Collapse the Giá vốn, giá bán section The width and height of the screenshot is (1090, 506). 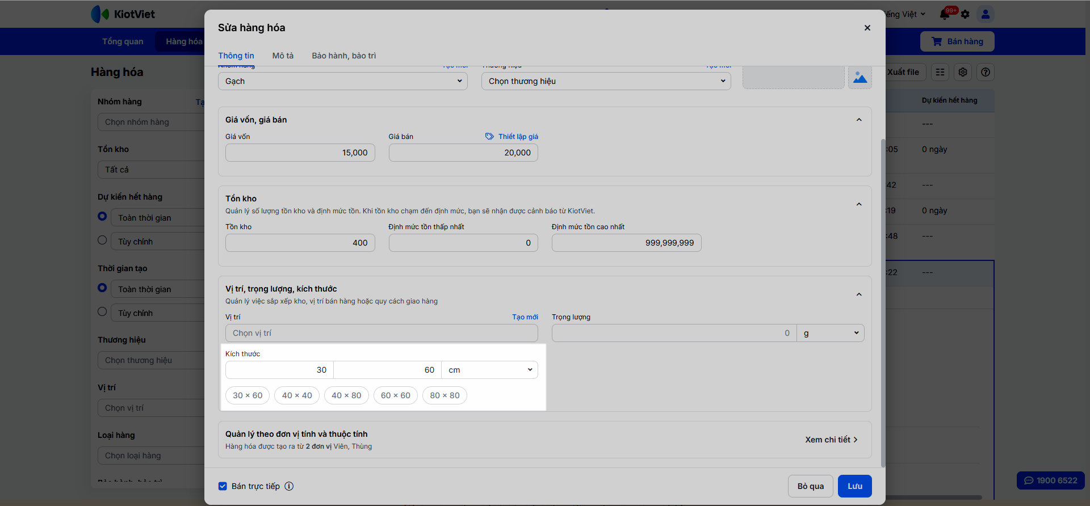click(x=859, y=120)
